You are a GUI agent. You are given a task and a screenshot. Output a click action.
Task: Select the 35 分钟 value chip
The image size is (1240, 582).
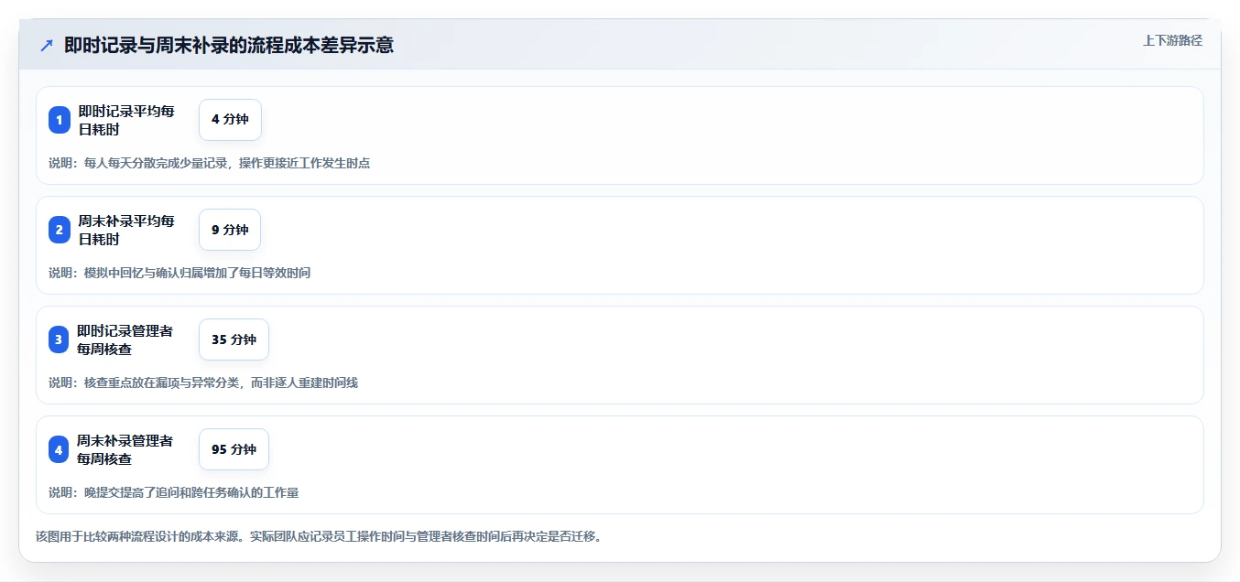pos(234,339)
